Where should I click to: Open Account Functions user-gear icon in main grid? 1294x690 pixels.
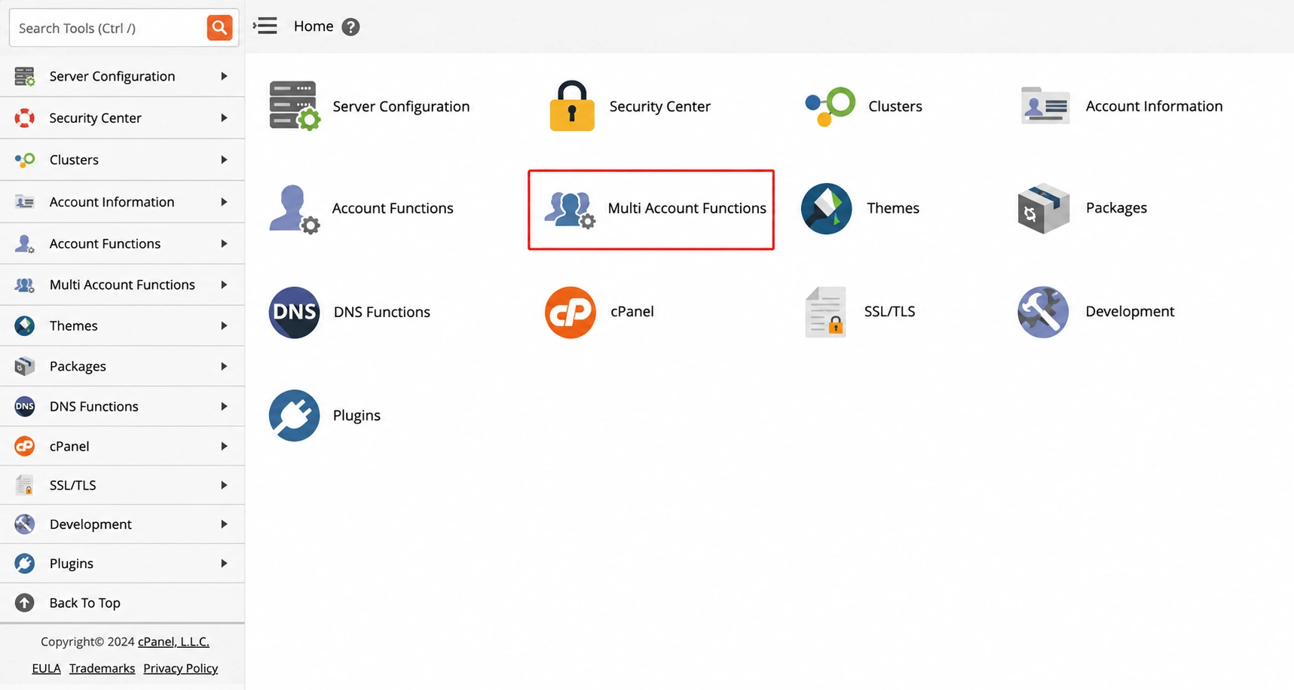294,209
